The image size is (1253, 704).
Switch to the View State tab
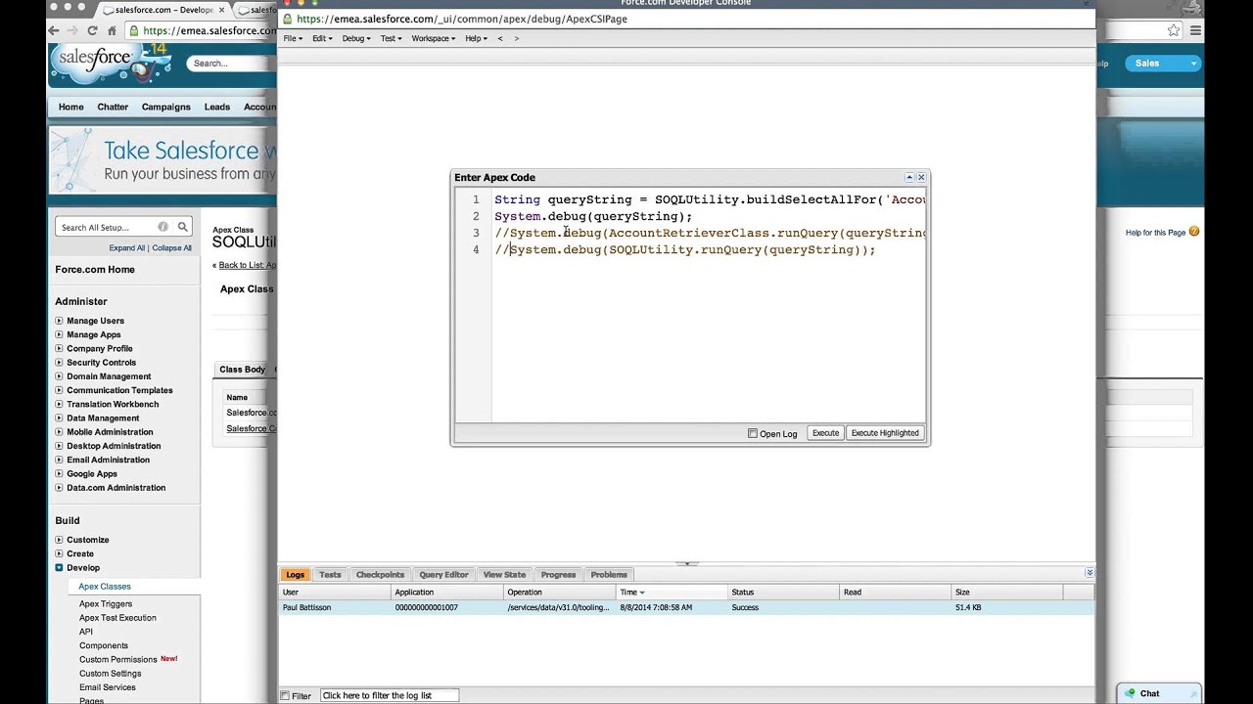[x=504, y=575]
